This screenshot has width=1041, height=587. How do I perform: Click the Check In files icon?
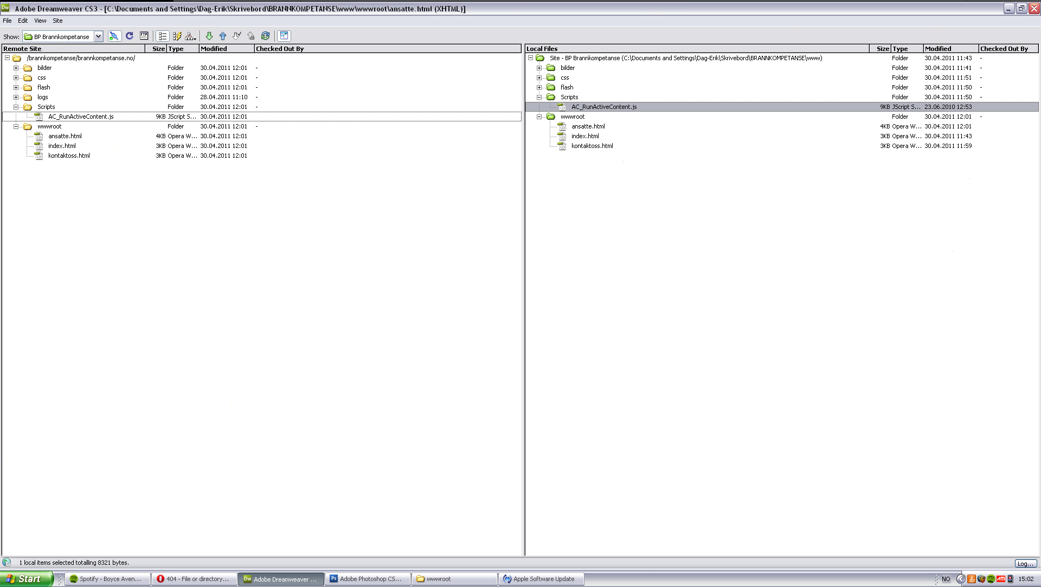click(251, 36)
